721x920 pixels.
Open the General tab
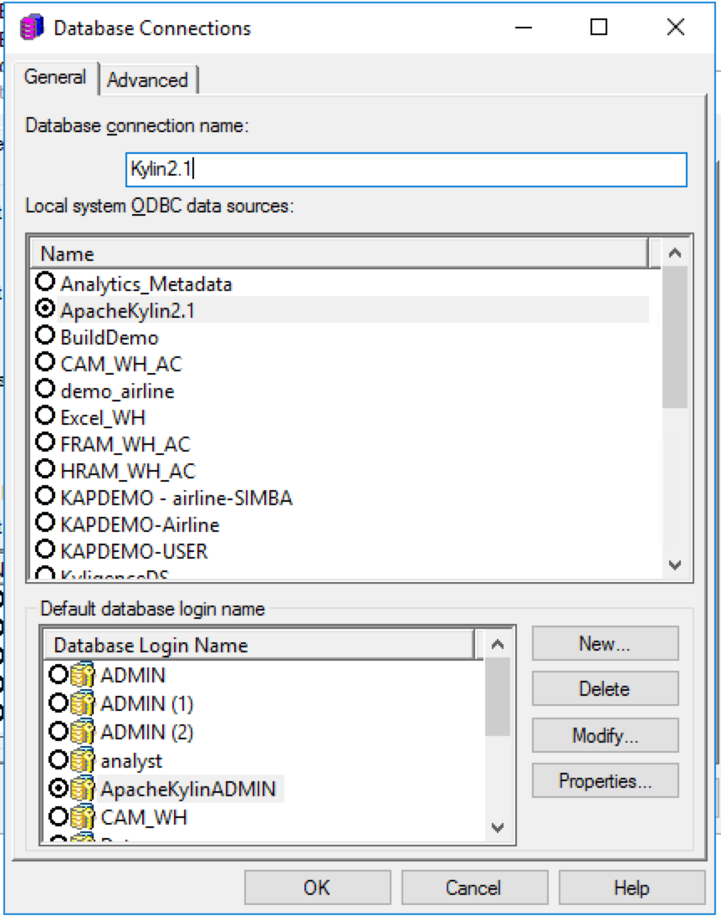pyautogui.click(x=55, y=78)
